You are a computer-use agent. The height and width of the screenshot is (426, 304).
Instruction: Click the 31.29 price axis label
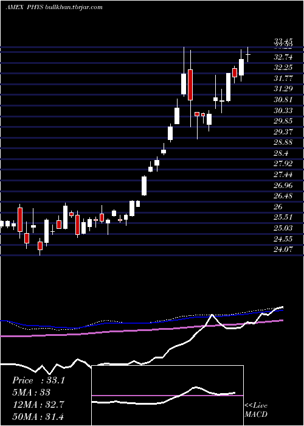point(283,89)
